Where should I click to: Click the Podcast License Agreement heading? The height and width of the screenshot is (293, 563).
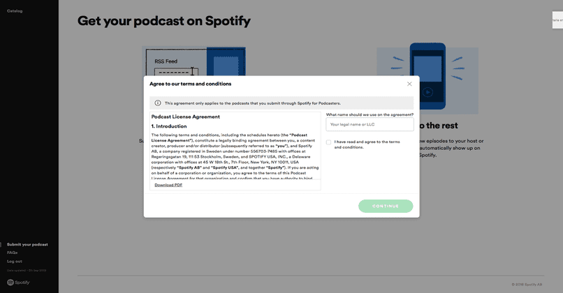(185, 117)
